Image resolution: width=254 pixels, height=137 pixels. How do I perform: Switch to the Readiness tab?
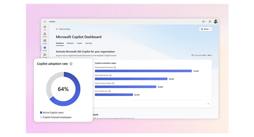[x=60, y=43]
